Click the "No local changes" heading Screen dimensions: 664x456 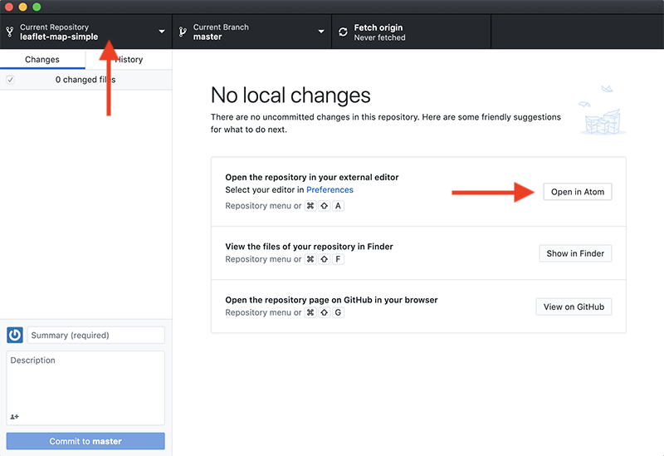click(x=290, y=95)
